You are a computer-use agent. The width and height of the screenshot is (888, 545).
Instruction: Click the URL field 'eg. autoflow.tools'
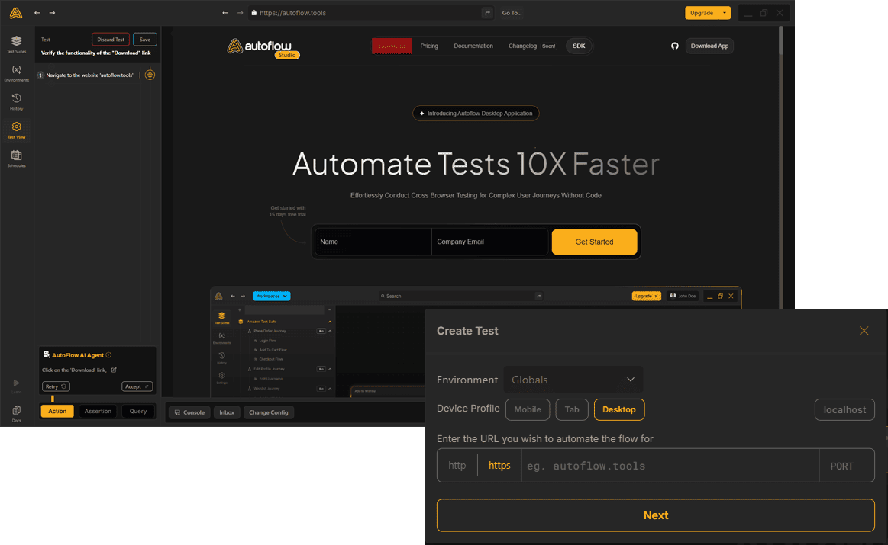point(670,465)
